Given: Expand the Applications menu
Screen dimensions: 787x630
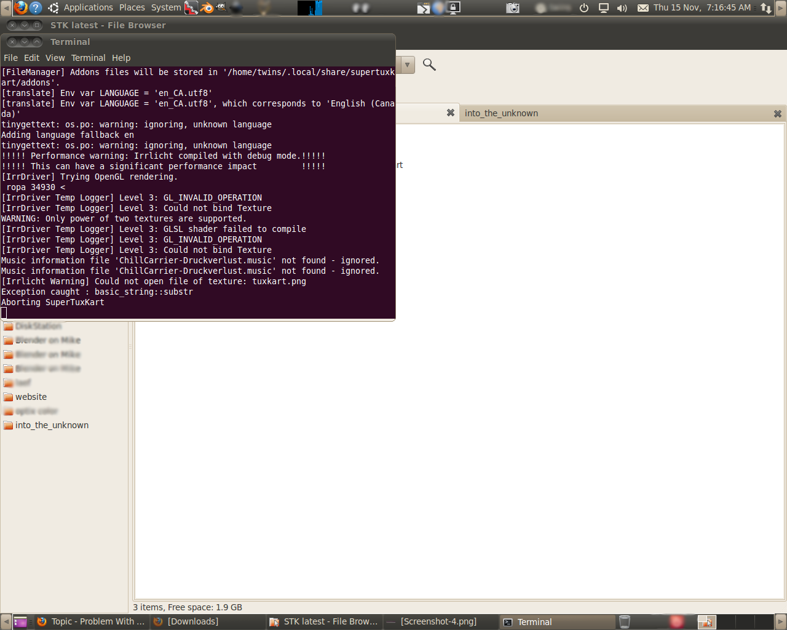Looking at the screenshot, I should (88, 7).
